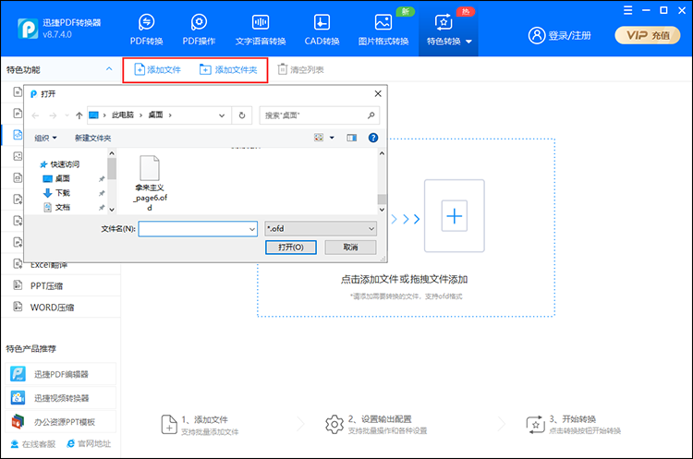Screen dimensions: 693x459
Task: Refresh the dialog folder view
Action: (x=242, y=115)
